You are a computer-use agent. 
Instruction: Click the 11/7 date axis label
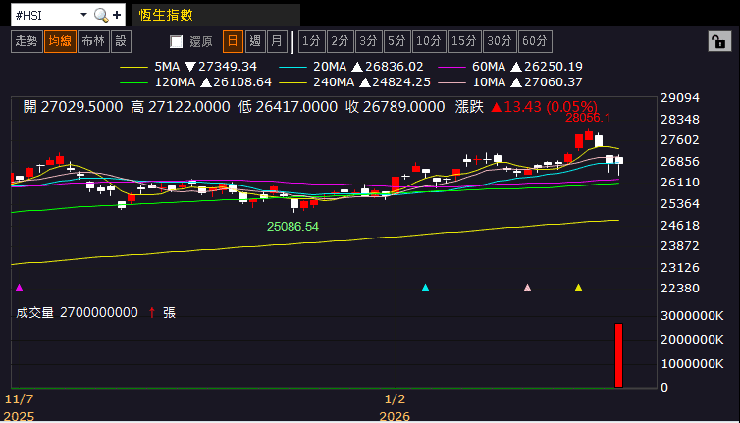[x=20, y=399]
